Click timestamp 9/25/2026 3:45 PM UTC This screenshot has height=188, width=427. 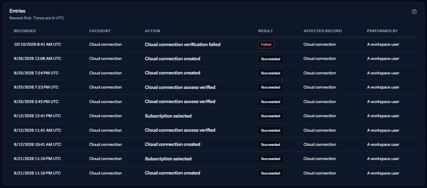[x=36, y=102]
